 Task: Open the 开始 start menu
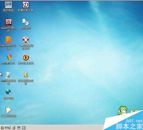click(5, 128)
